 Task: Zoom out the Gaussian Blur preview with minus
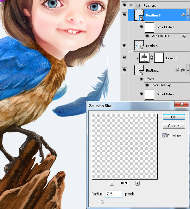[112, 183]
